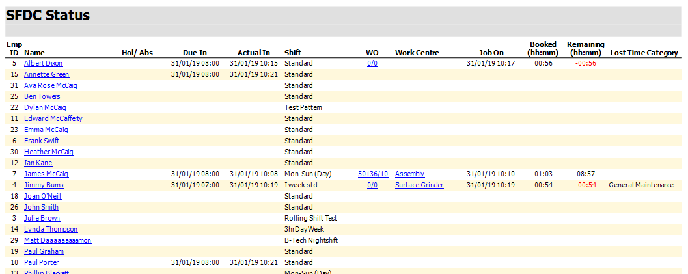This screenshot has height=274, width=688.
Task: Click the I week std shift cell
Action: 301,185
